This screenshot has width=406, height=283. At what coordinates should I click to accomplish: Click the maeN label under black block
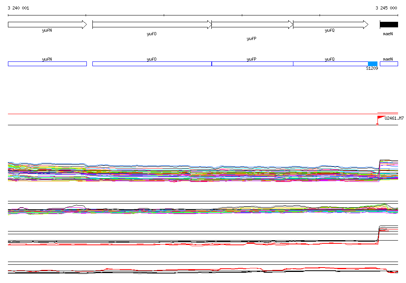[x=388, y=34]
